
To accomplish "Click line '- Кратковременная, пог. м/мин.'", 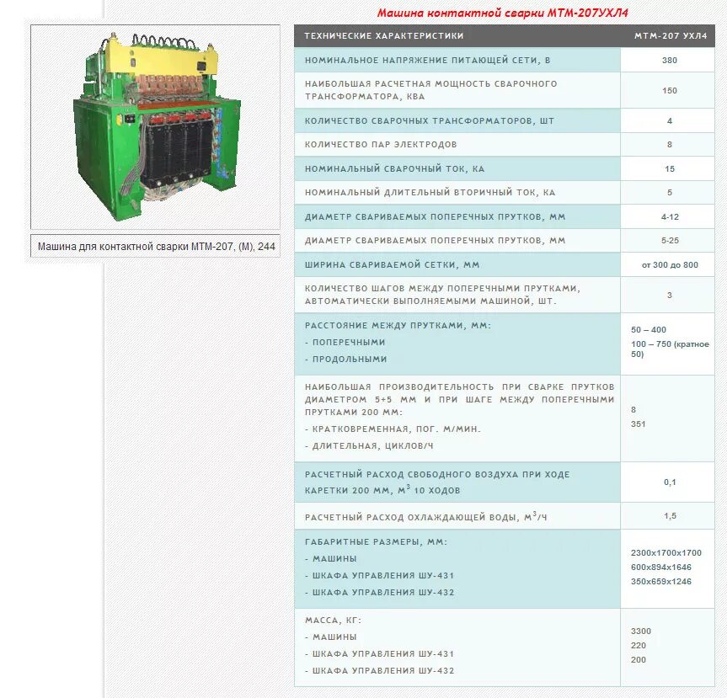I will (x=393, y=429).
